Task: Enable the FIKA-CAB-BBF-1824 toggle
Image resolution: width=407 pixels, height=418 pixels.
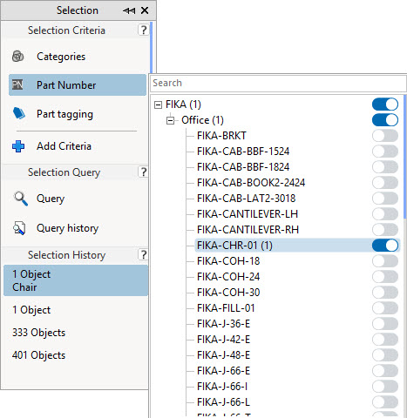Action: [x=385, y=167]
